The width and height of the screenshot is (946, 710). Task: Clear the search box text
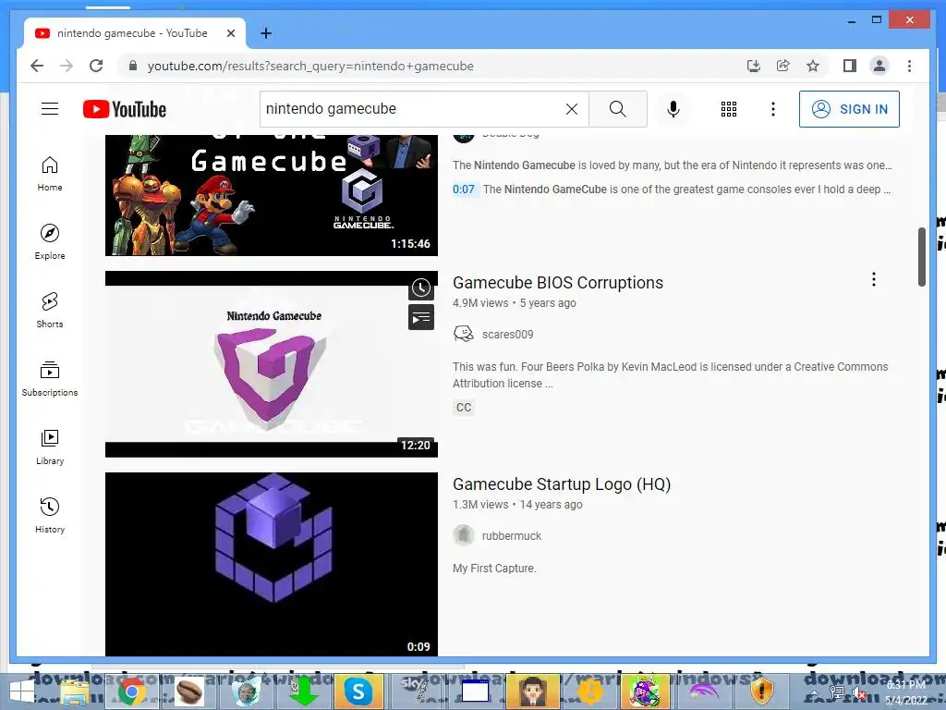pyautogui.click(x=571, y=109)
